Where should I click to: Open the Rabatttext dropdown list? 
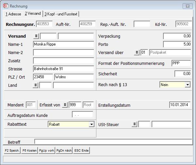tap(91, 124)
